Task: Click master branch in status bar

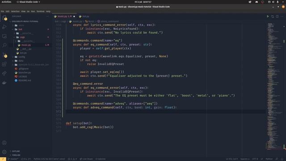Action: (x=13, y=159)
